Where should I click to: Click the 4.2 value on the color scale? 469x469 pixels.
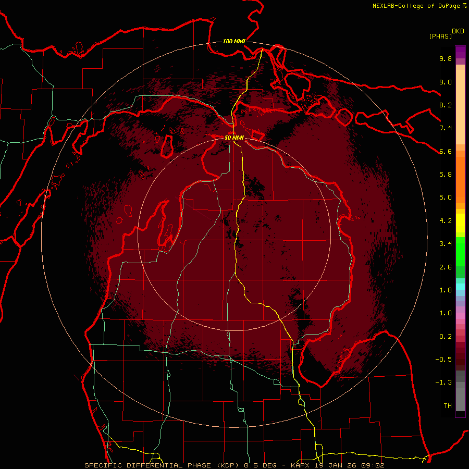tap(446, 221)
